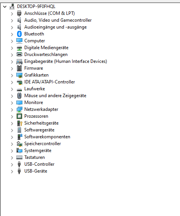Click the Systemgeräte folder icon
Image resolution: width=180 pixels, height=216 pixels.
pos(19,150)
